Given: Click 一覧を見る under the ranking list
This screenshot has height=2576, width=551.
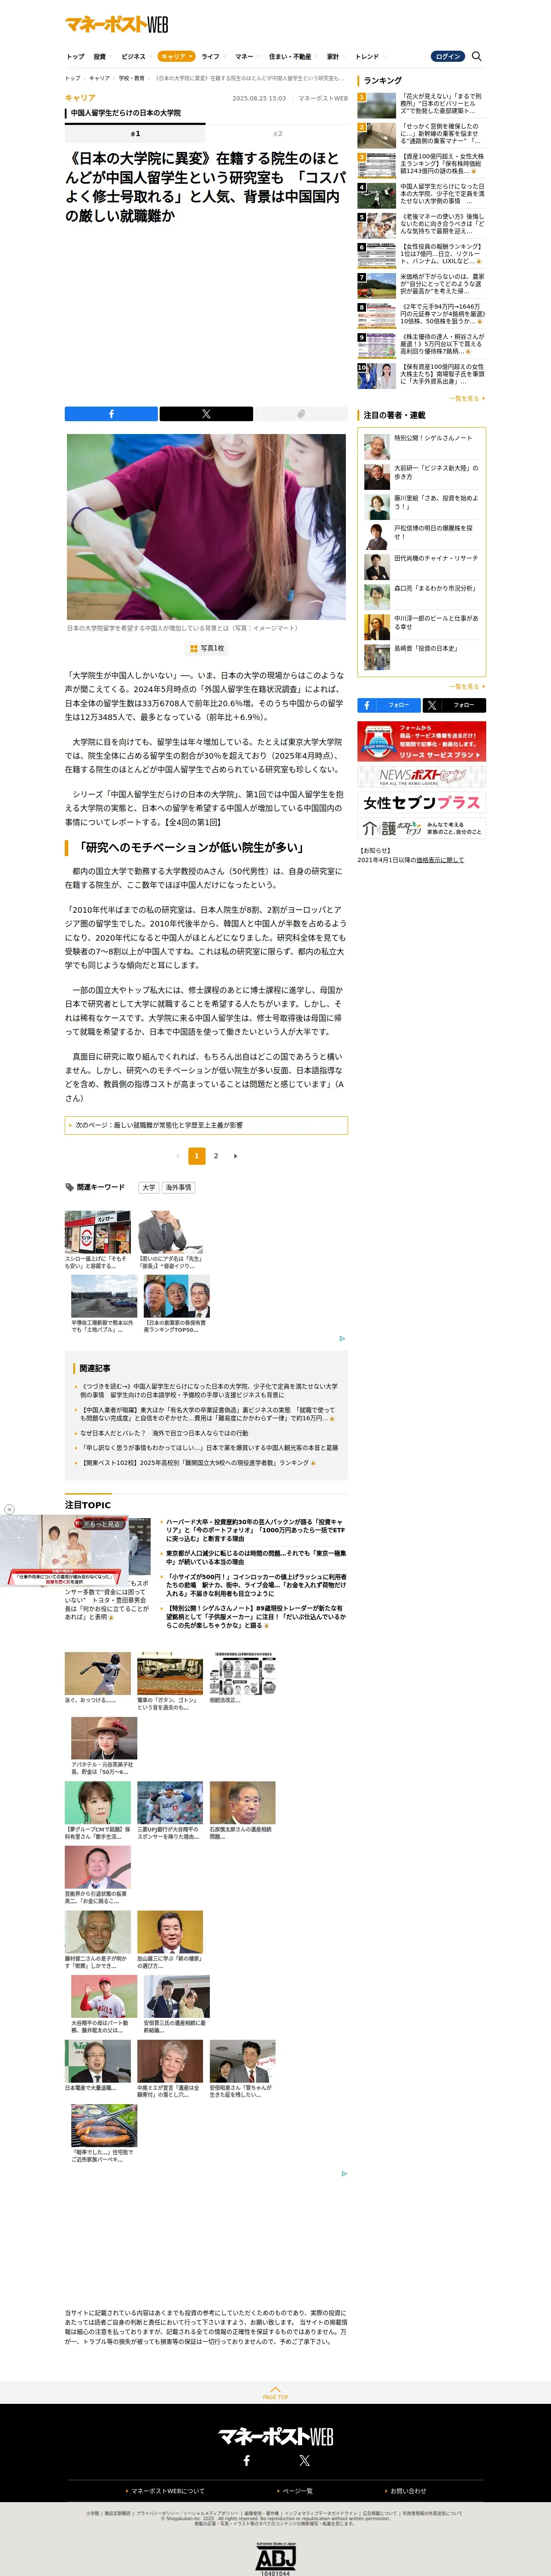Looking at the screenshot, I should click(467, 398).
